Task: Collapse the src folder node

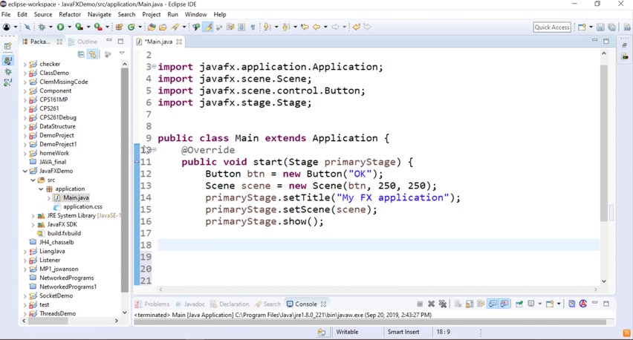Action: point(33,180)
